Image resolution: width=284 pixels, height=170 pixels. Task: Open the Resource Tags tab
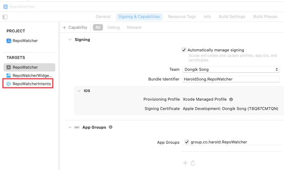pyautogui.click(x=182, y=17)
